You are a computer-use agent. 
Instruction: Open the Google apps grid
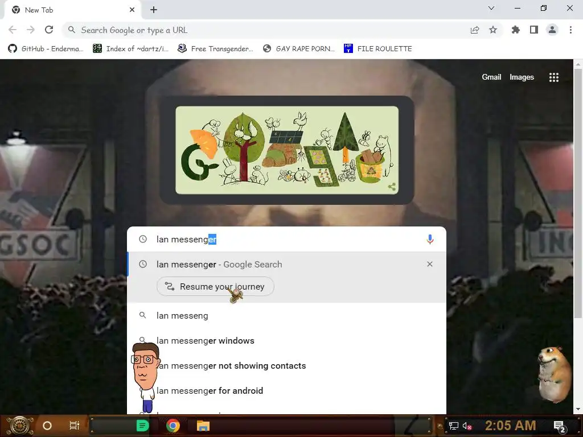coord(554,77)
